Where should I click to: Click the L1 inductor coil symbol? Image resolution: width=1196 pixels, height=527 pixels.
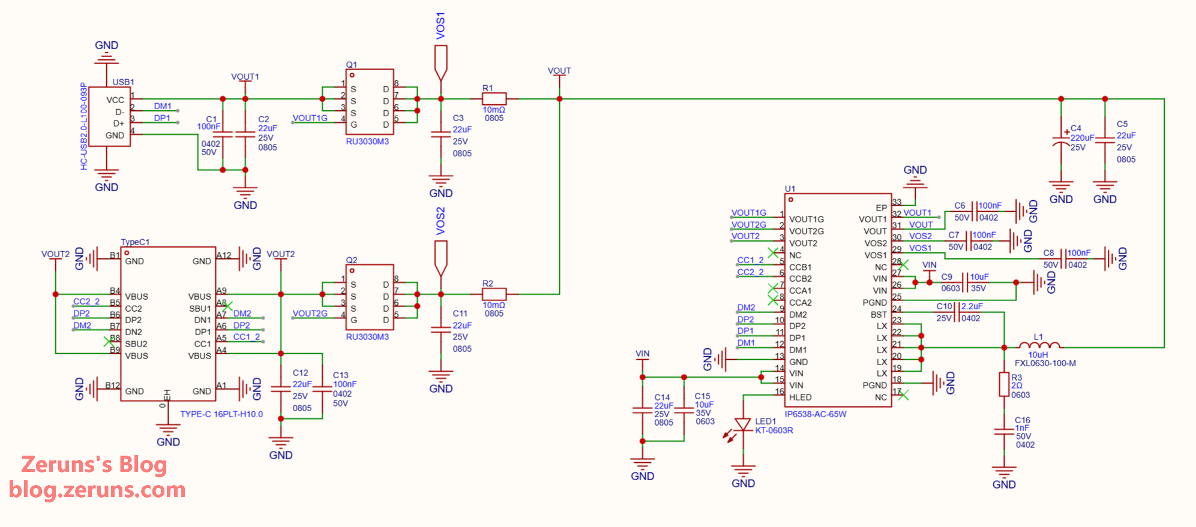pos(1039,345)
